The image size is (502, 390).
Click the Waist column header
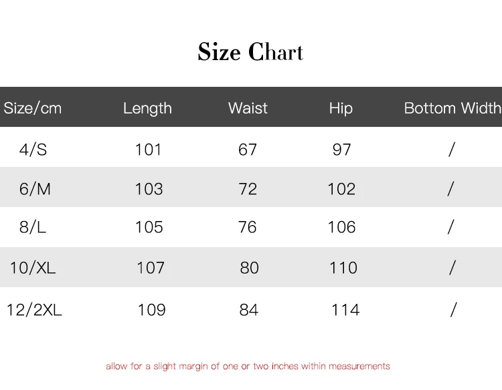pyautogui.click(x=248, y=108)
